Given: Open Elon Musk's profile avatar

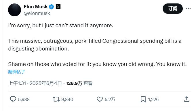Looking at the screenshot, I should (14, 10).
